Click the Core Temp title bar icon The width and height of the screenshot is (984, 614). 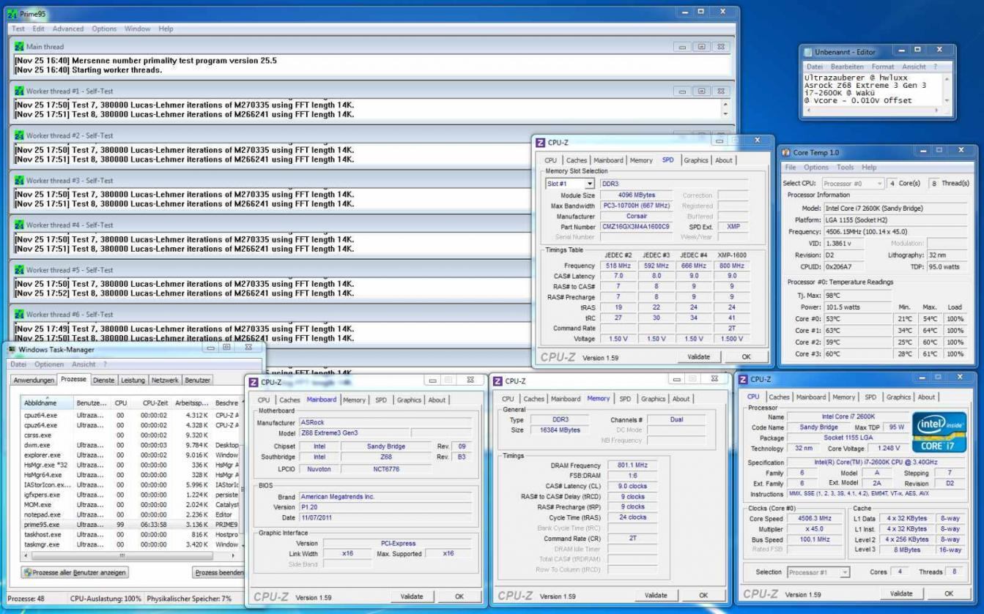coord(786,152)
